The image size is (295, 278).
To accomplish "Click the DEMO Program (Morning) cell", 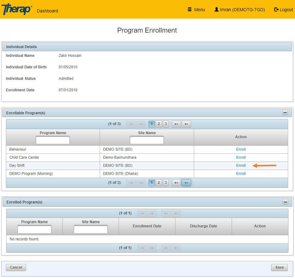I will (53, 174).
